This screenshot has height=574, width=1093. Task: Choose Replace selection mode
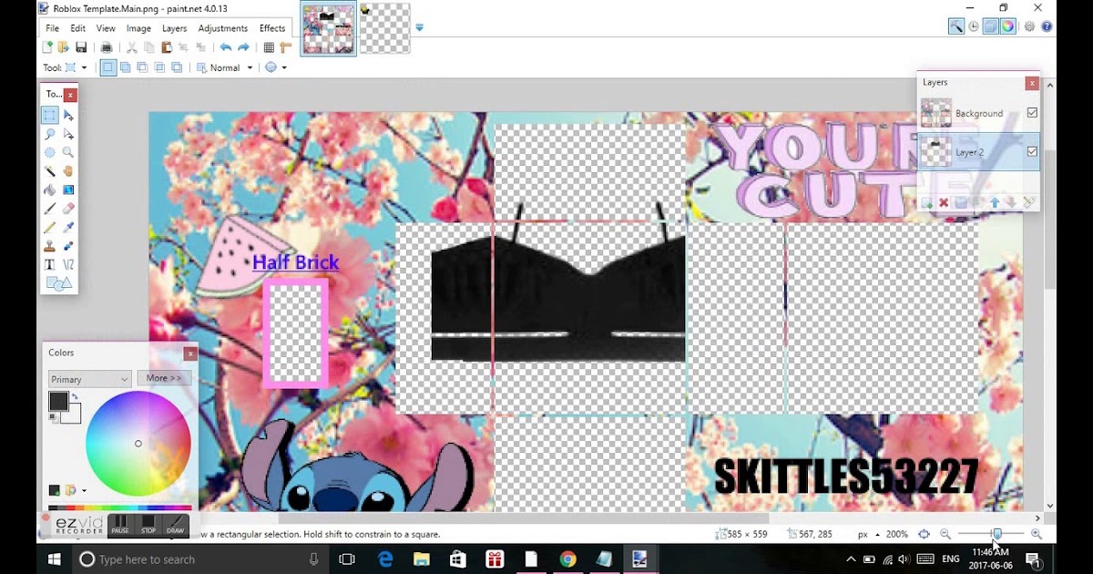(x=108, y=67)
